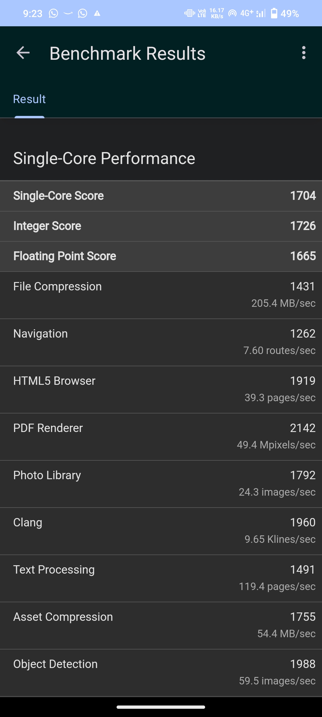Open the three-dot overflow menu
The image size is (322, 717).
[304, 53]
